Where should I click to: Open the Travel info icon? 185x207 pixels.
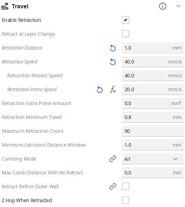162,6
